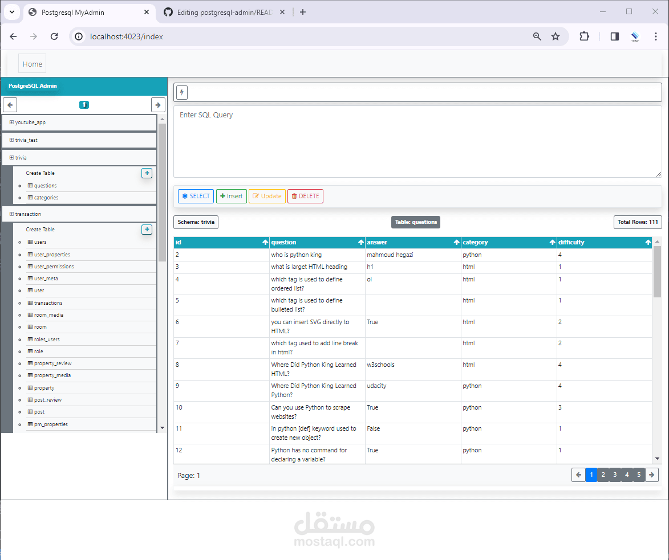The height and width of the screenshot is (560, 669).
Task: Open the Chrome three-dot menu
Action: point(656,36)
